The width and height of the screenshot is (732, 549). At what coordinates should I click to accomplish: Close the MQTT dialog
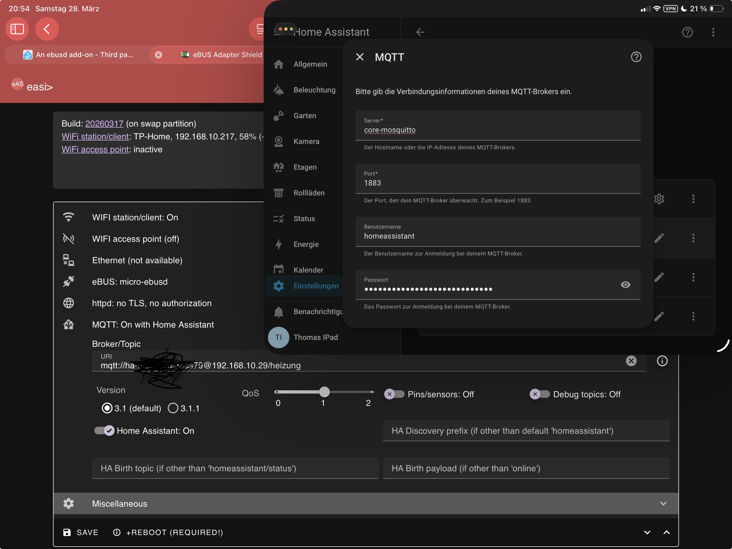[x=360, y=57]
